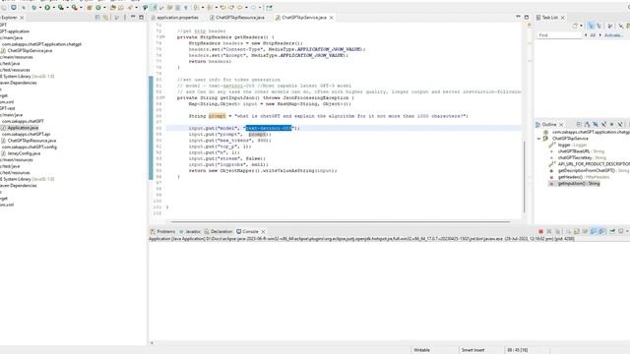The height and width of the screenshot is (354, 630).
Task: Select chatGPTBaseURL field in Outline
Action: point(577,151)
